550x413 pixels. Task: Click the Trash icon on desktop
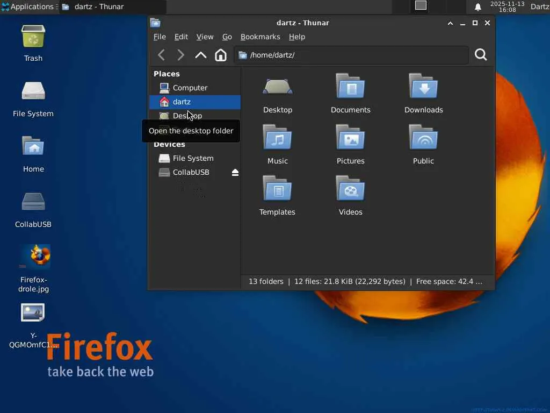tap(33, 43)
